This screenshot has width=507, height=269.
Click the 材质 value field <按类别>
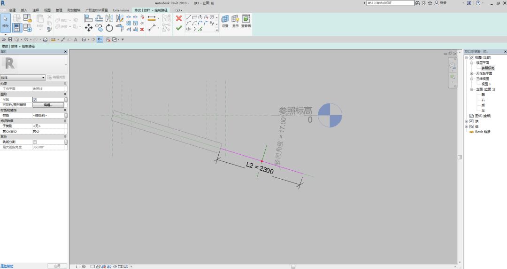[48, 115]
